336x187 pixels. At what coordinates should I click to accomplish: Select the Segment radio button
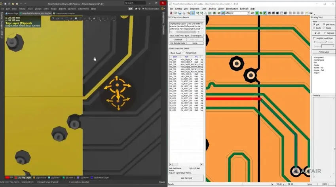[x=325, y=33]
